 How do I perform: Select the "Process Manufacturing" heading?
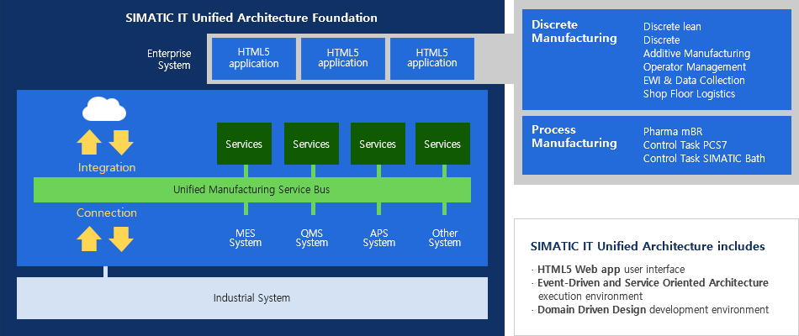(574, 136)
